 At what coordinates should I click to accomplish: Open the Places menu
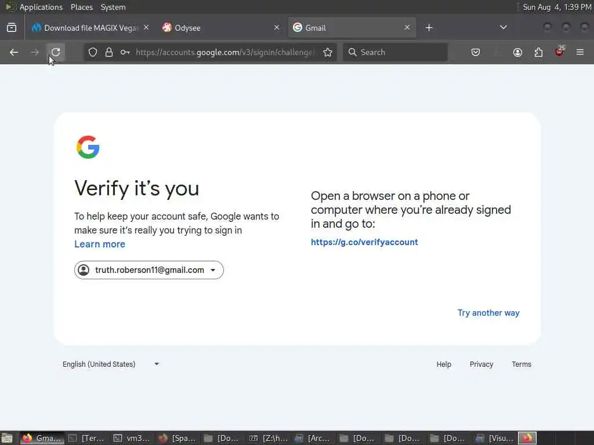coord(81,7)
